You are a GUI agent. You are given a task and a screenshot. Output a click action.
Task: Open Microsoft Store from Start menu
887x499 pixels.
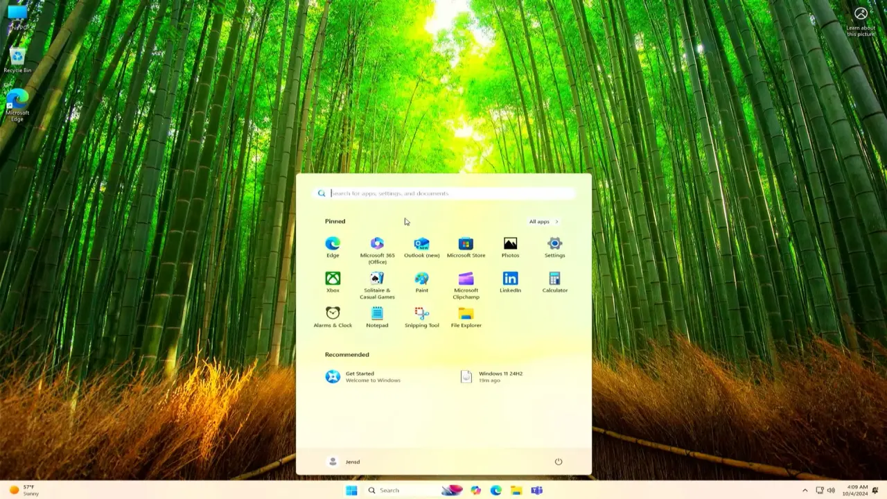466,247
